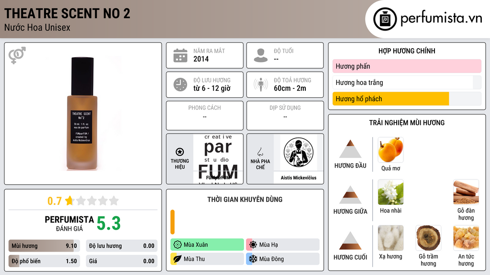Image resolution: width=490 pixels, height=275 pixels.
Task: Click the sillage icon beside Độ toả hương
Action: pyautogui.click(x=261, y=85)
